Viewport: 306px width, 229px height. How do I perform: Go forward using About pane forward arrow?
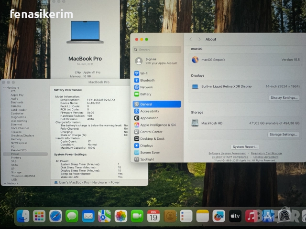coord(199,39)
